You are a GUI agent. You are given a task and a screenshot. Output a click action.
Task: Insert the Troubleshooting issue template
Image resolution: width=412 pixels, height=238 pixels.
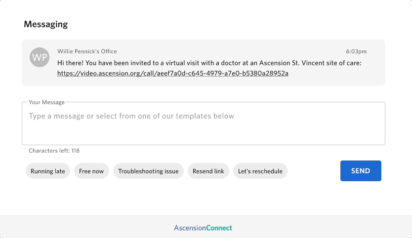tap(148, 171)
